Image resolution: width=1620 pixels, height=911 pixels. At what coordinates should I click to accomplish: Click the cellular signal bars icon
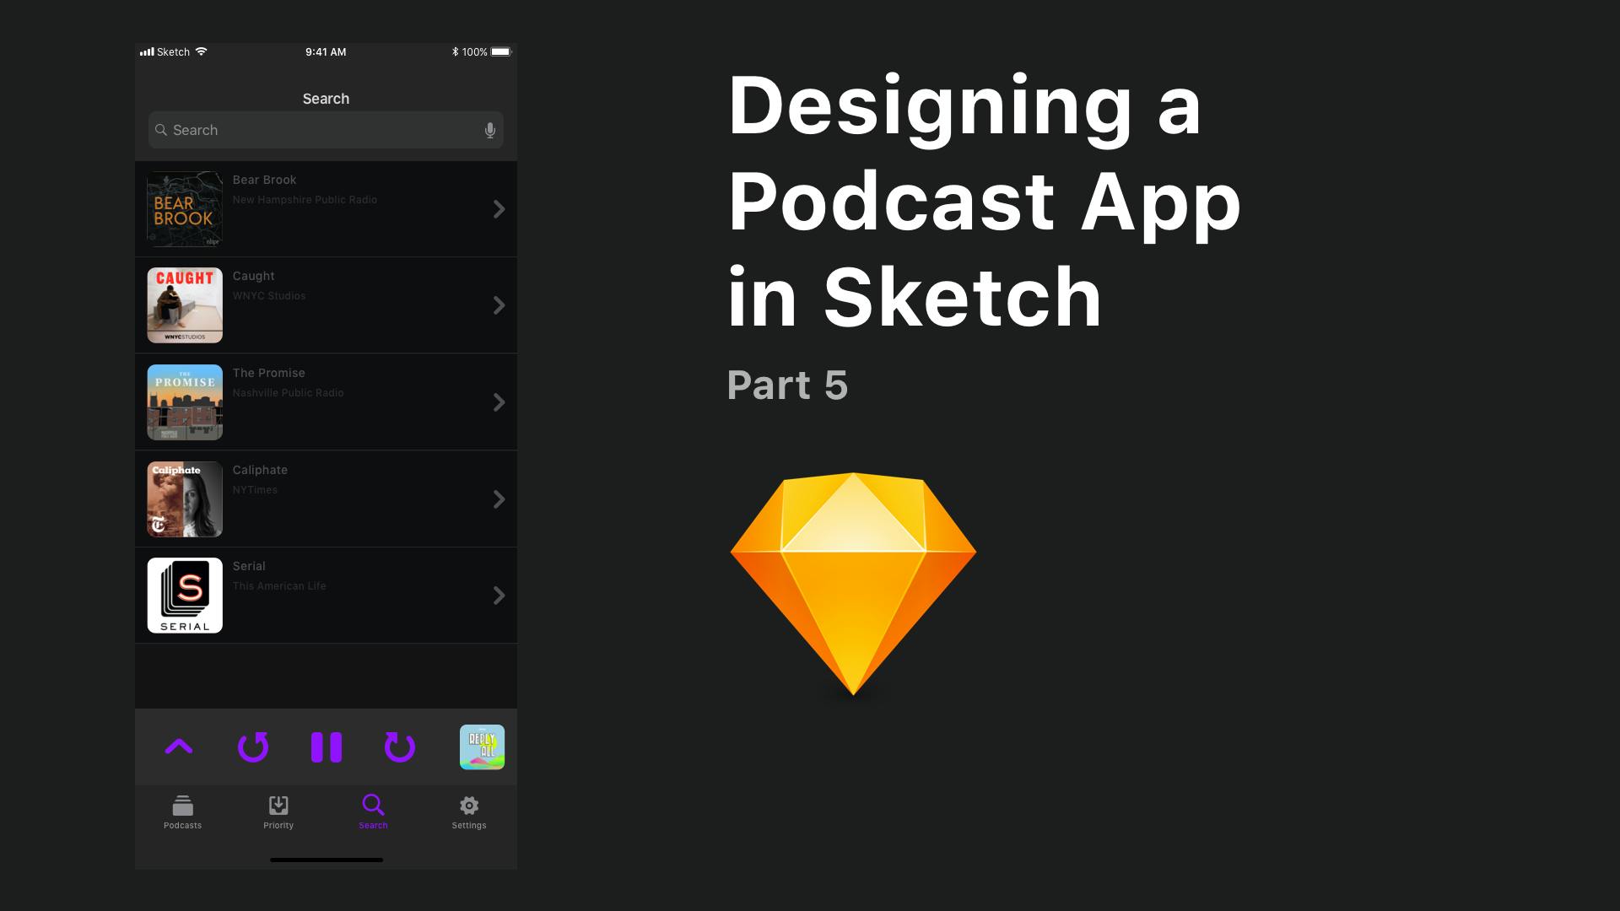147,51
